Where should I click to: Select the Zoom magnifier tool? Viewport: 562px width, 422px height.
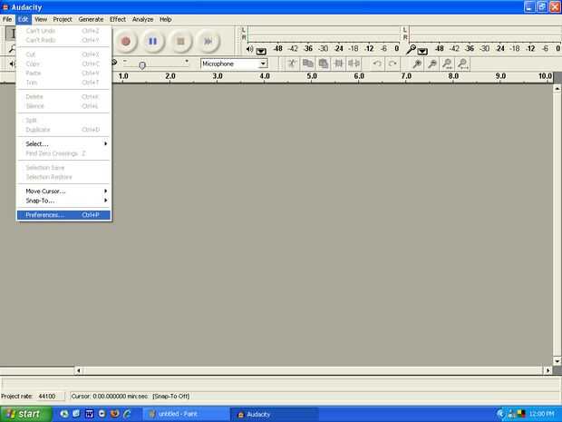pos(11,48)
